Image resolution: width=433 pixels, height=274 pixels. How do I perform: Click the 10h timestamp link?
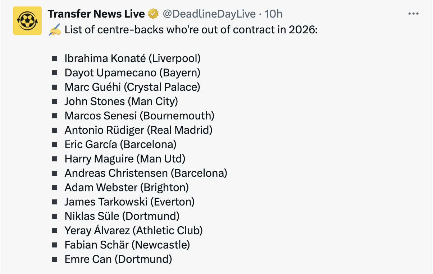(x=273, y=14)
